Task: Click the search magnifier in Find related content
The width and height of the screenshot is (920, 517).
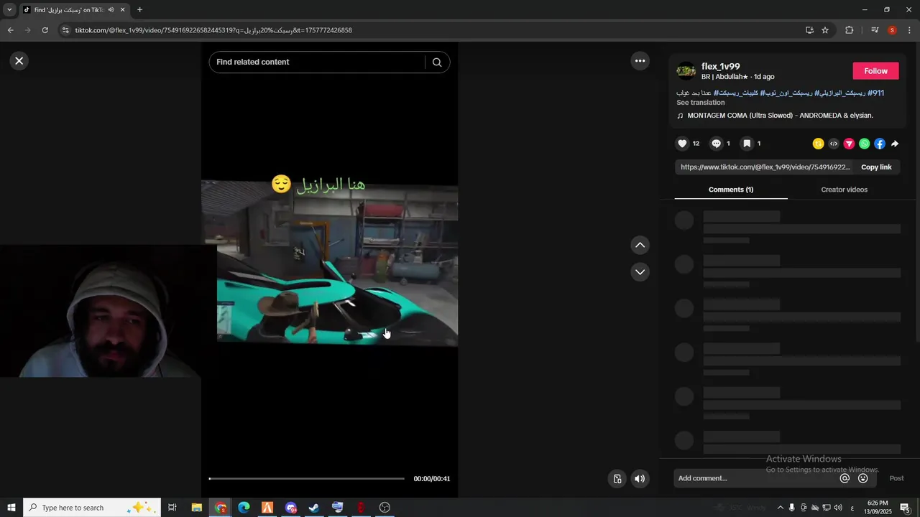Action: click(436, 62)
